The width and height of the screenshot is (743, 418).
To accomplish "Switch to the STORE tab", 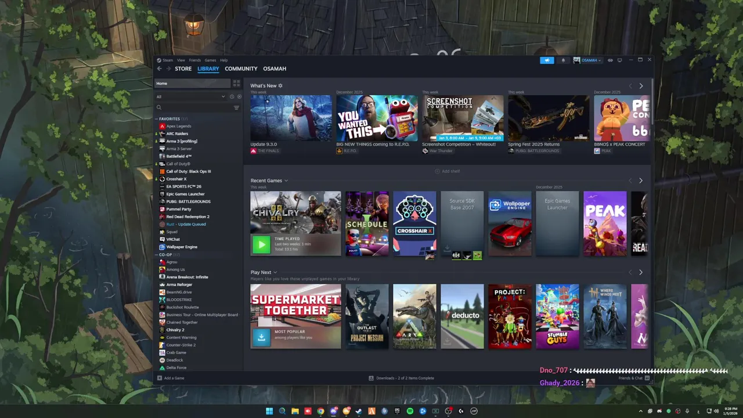I will [183, 69].
